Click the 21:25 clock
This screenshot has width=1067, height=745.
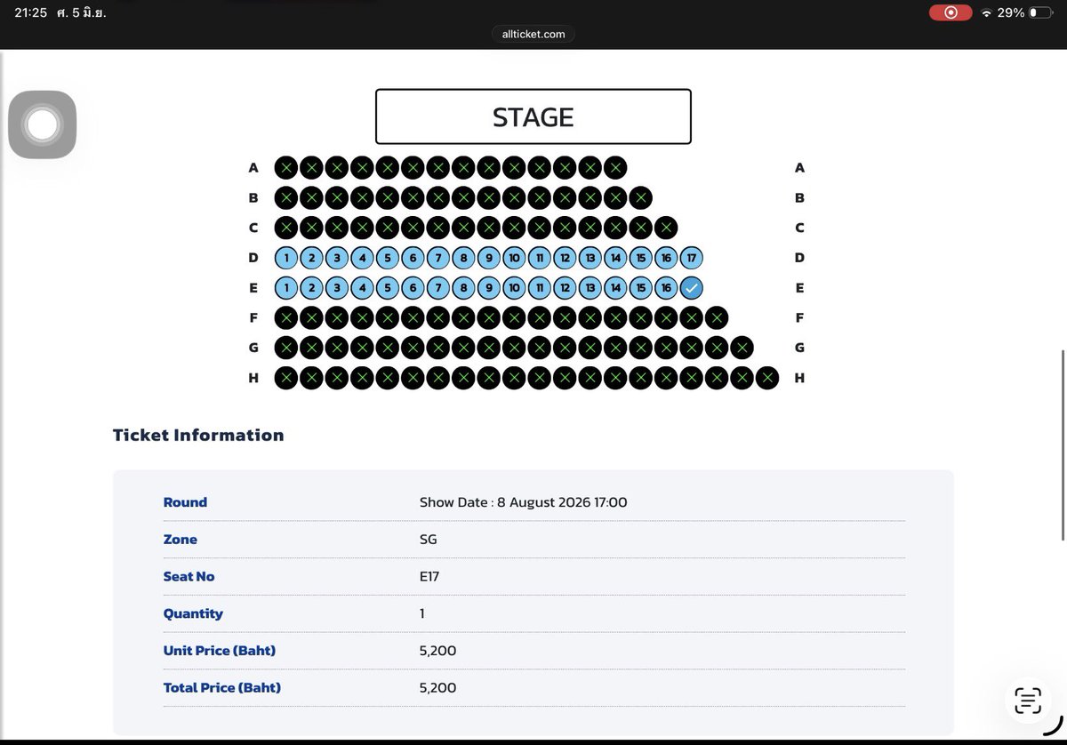pos(30,13)
